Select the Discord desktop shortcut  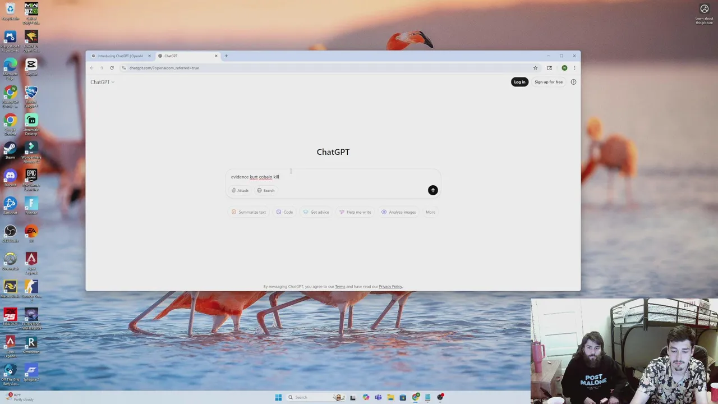pos(10,178)
